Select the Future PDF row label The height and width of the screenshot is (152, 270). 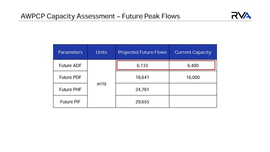point(70,77)
